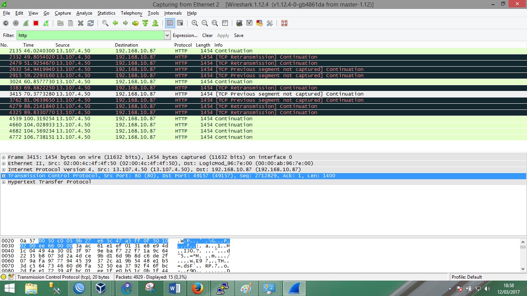The image size is (527, 296).
Task: Reload this capture file icon
Action: pyautogui.click(x=91, y=23)
